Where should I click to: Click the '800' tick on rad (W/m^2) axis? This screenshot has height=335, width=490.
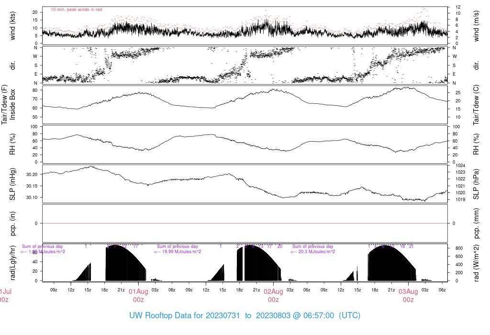(x=459, y=248)
